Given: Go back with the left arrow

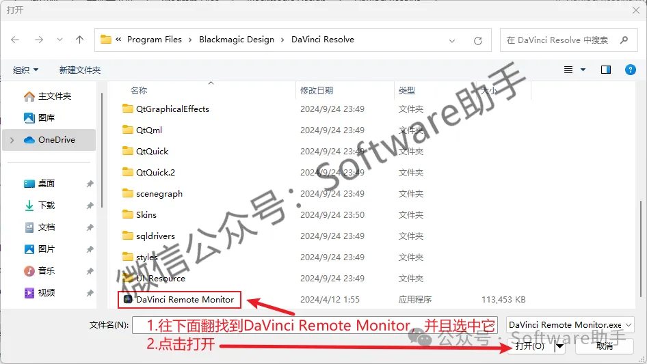Looking at the screenshot, I should click(15, 40).
